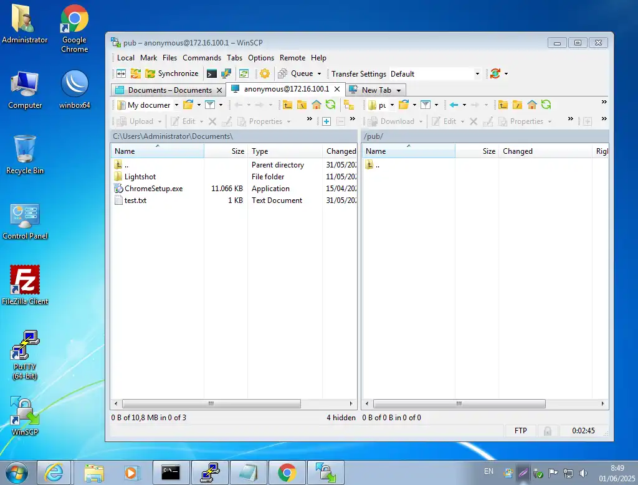The image size is (638, 485).
Task: Click remote back navigation arrow
Action: (x=454, y=105)
